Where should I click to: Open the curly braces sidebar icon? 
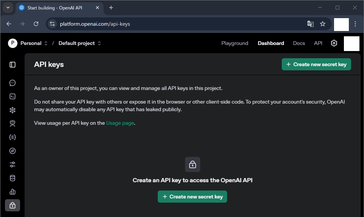(13, 137)
